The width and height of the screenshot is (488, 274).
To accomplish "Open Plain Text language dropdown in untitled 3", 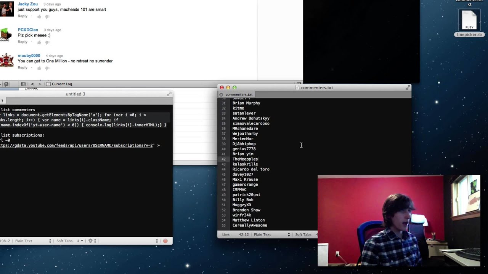I will [x=33, y=241].
